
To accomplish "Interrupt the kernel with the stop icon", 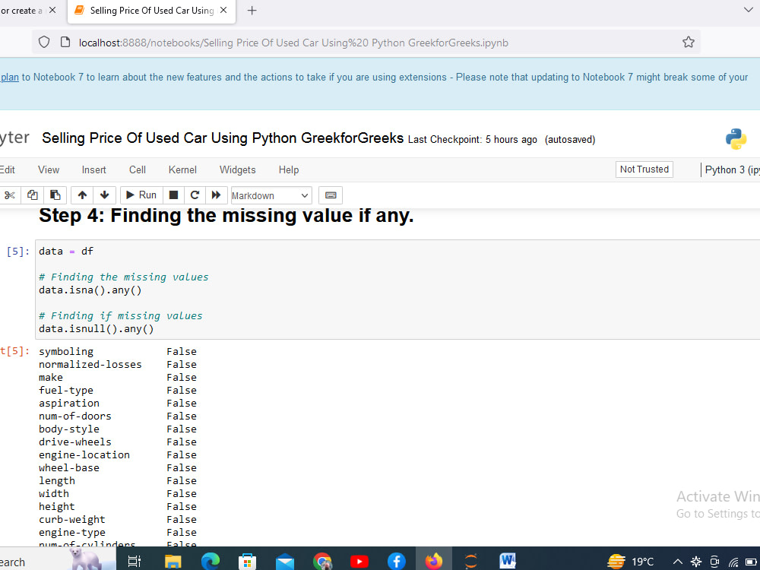I will pos(173,195).
